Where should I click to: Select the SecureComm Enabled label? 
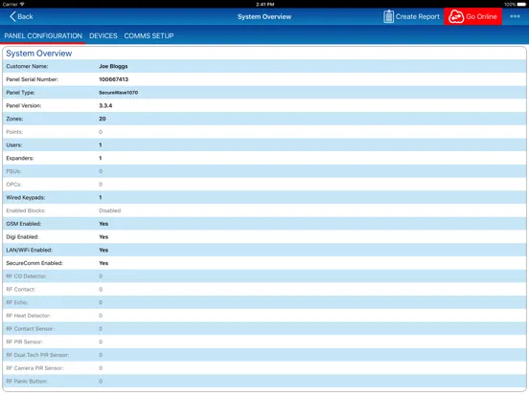click(x=34, y=263)
